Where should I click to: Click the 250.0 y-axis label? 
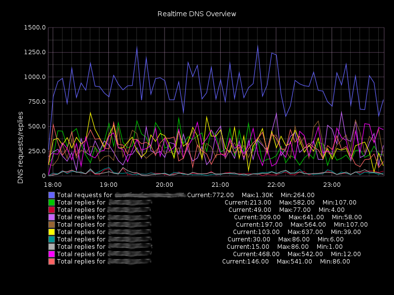click(36, 151)
